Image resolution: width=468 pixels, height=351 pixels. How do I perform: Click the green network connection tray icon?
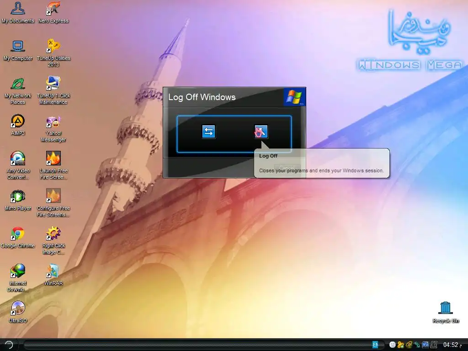tap(417, 345)
